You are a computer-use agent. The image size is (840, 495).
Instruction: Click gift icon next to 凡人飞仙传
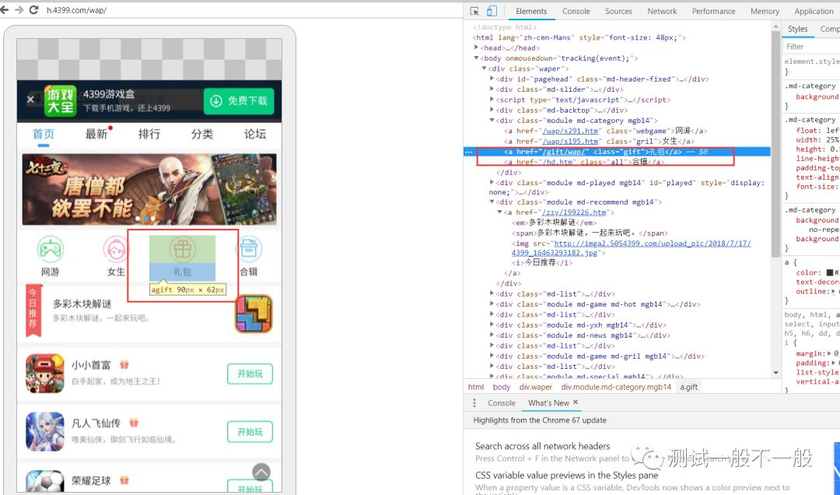[134, 423]
